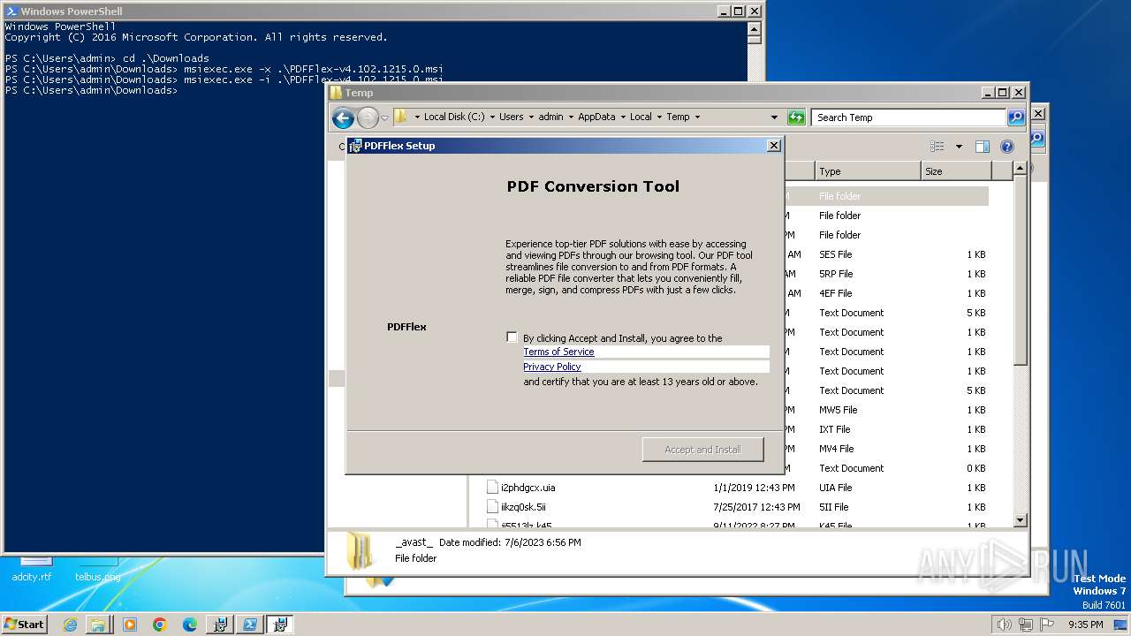Click the PDFFlex Setup title bar icon

point(355,146)
